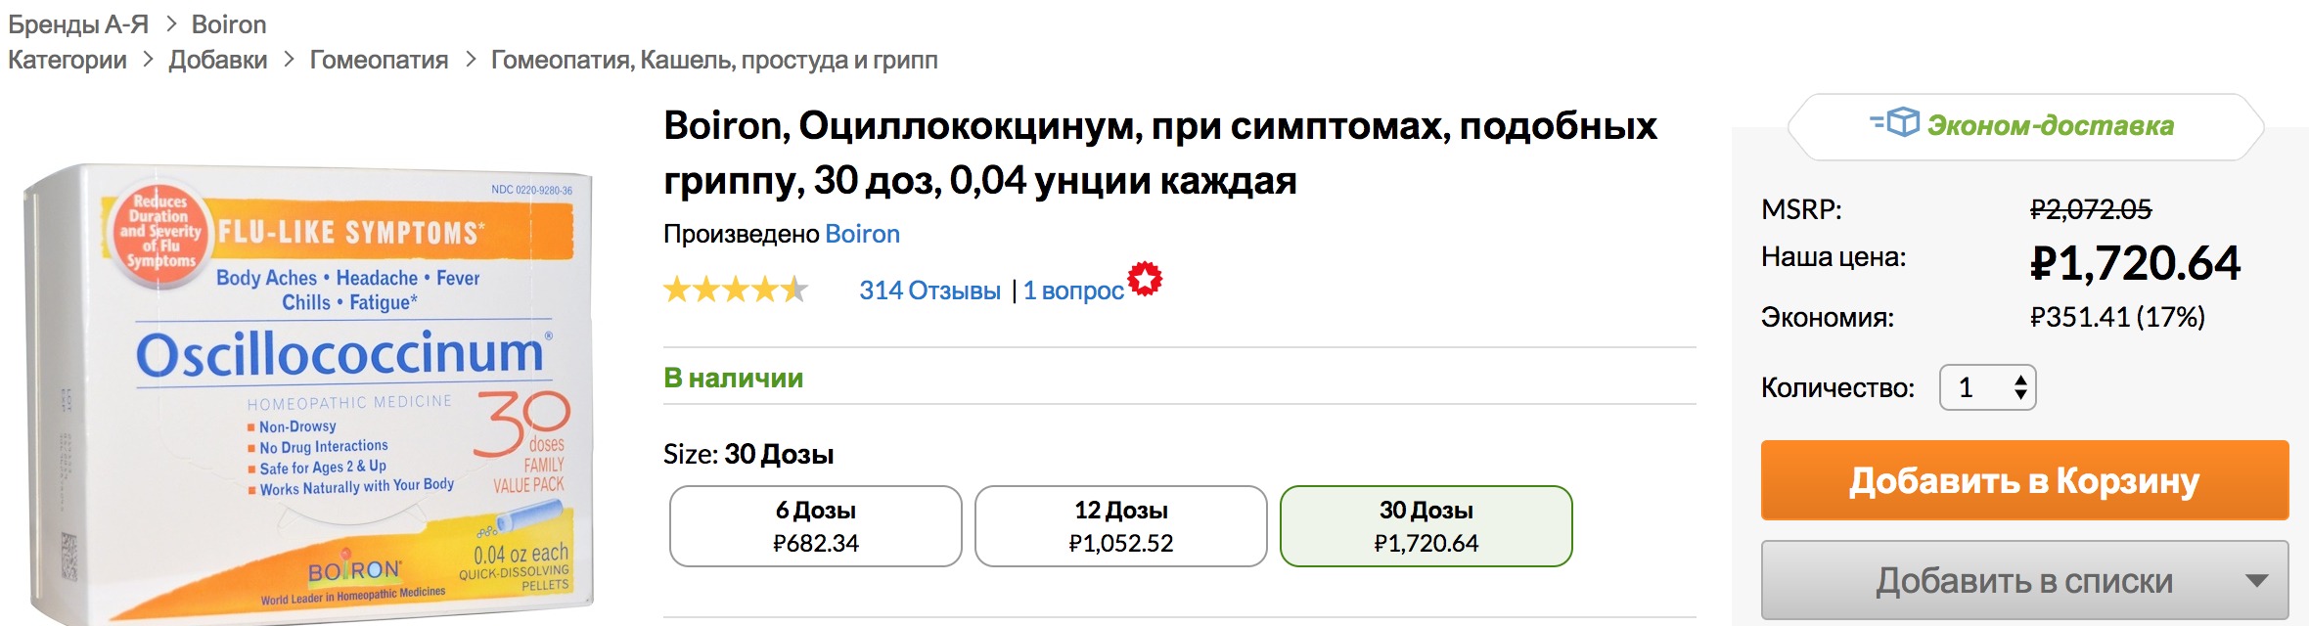Click the quantity stepper arrows
Viewport: 2309px width, 626px height.
(2020, 388)
